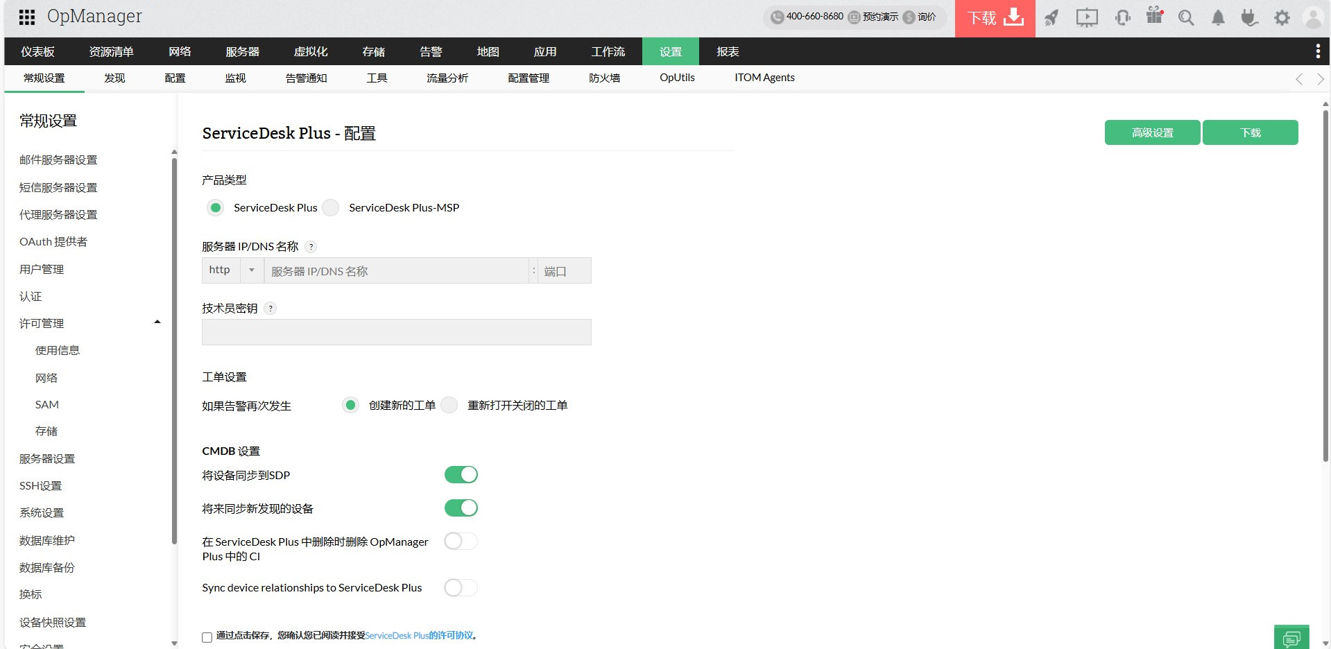
Task: Check the license agreement checkbox
Action: 207,637
